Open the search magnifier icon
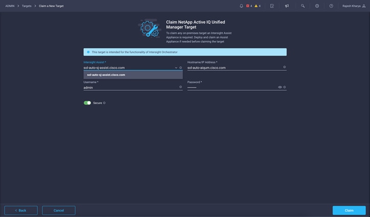The image size is (370, 217). tap(303, 6)
